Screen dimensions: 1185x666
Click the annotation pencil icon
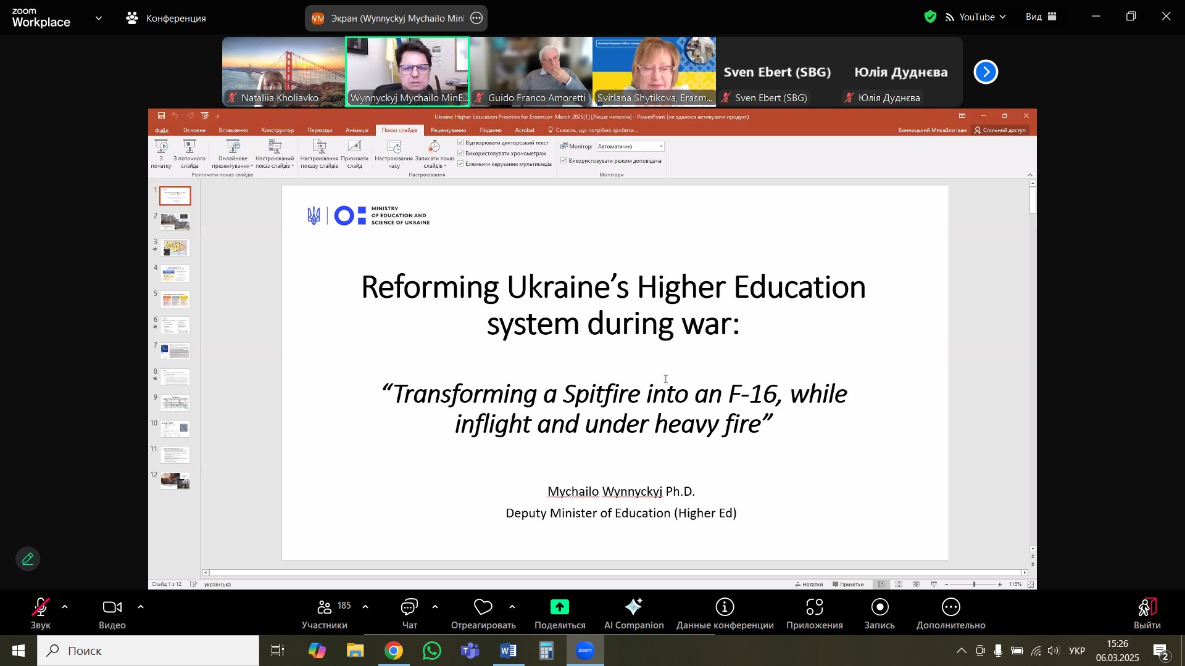[x=28, y=559]
